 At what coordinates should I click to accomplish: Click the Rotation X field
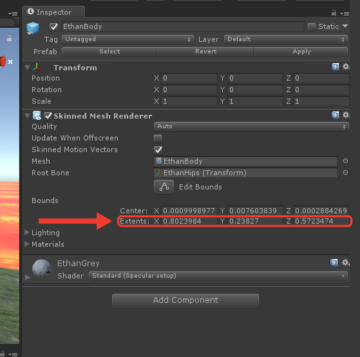pyautogui.click(x=189, y=90)
